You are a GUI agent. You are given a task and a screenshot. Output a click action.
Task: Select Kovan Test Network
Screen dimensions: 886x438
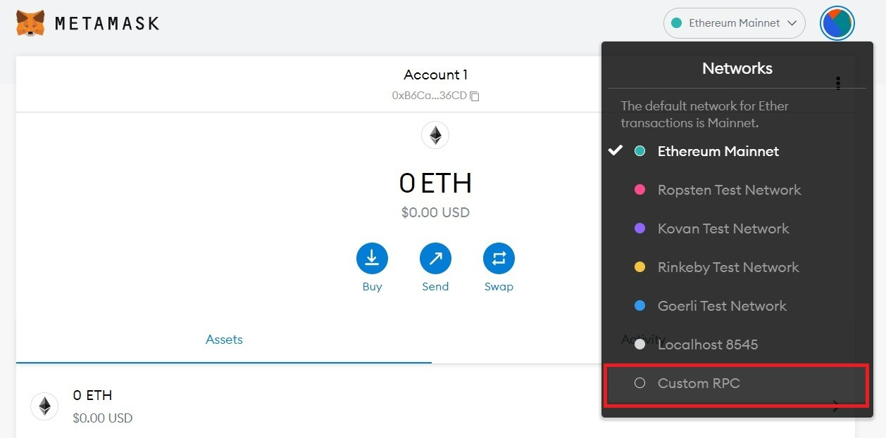pyautogui.click(x=723, y=228)
